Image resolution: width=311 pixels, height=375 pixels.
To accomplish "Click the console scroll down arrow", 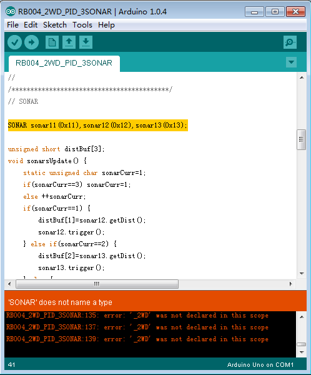I will pyautogui.click(x=302, y=352).
